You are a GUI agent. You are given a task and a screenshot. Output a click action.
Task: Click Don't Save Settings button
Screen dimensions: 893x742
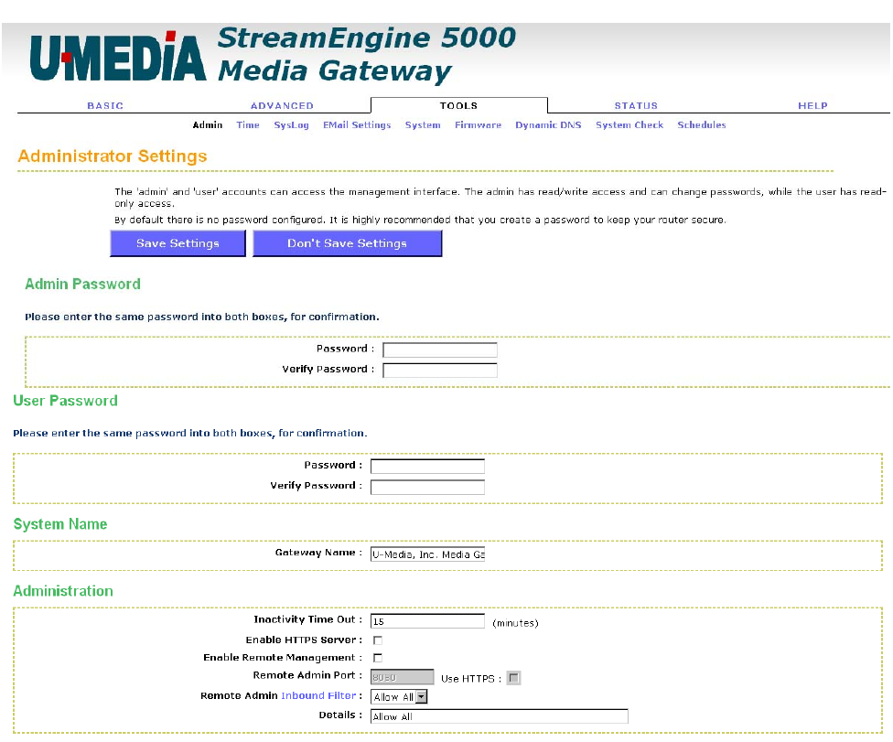click(x=347, y=243)
